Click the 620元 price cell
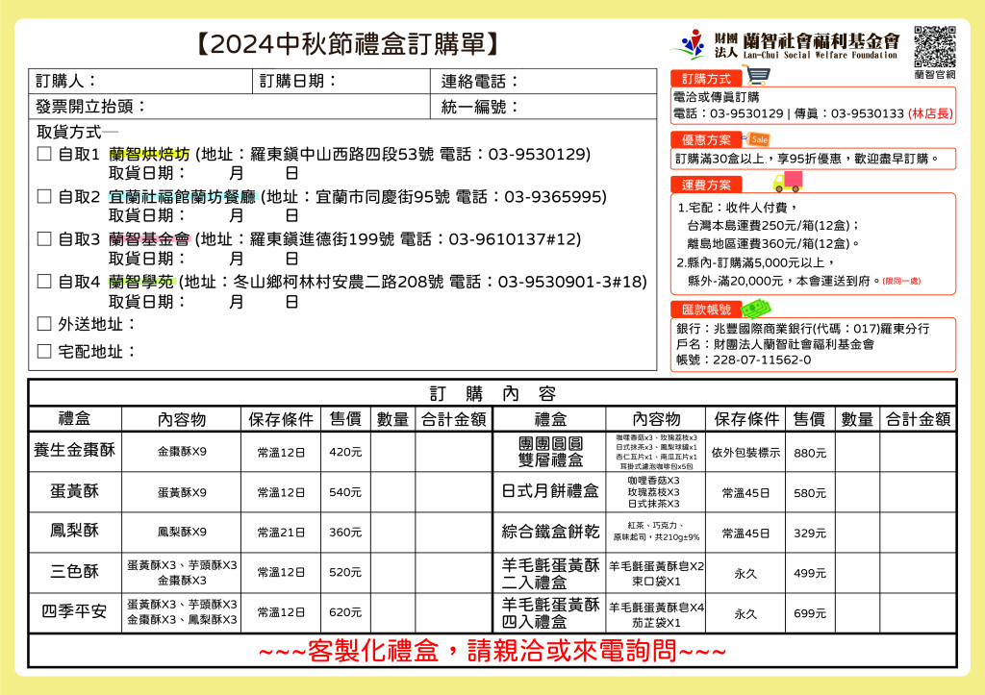The image size is (985, 695). pyautogui.click(x=345, y=612)
